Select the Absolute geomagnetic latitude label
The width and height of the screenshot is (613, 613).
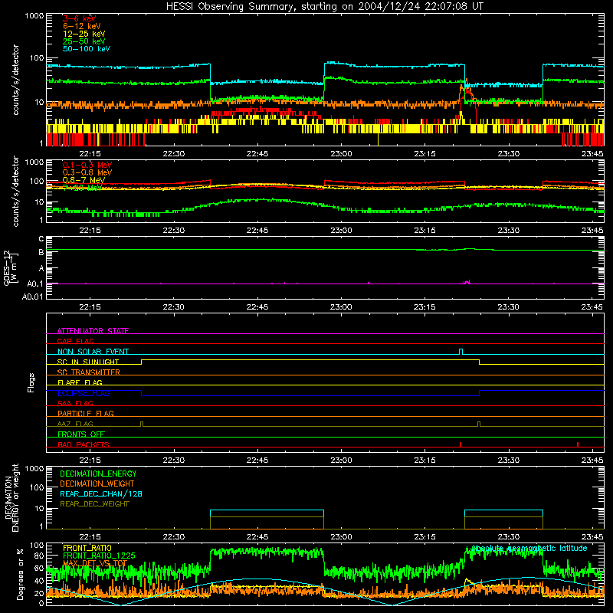click(x=529, y=549)
